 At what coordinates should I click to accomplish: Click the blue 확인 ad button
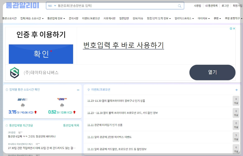(41, 54)
